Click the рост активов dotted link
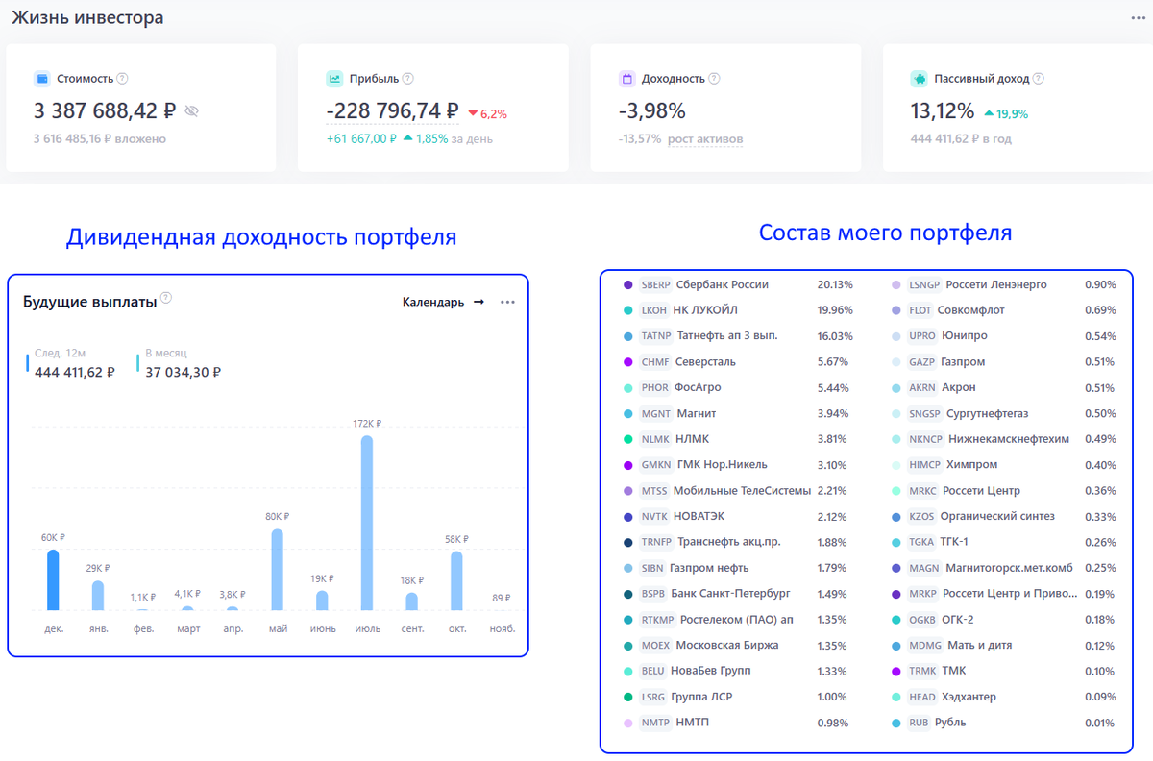This screenshot has width=1153, height=761. pos(705,139)
